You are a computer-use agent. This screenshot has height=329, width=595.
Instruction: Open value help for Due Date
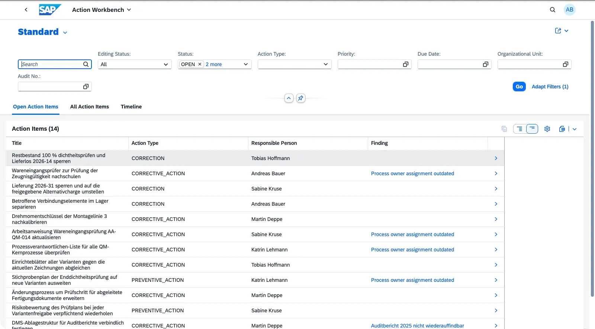tap(486, 64)
